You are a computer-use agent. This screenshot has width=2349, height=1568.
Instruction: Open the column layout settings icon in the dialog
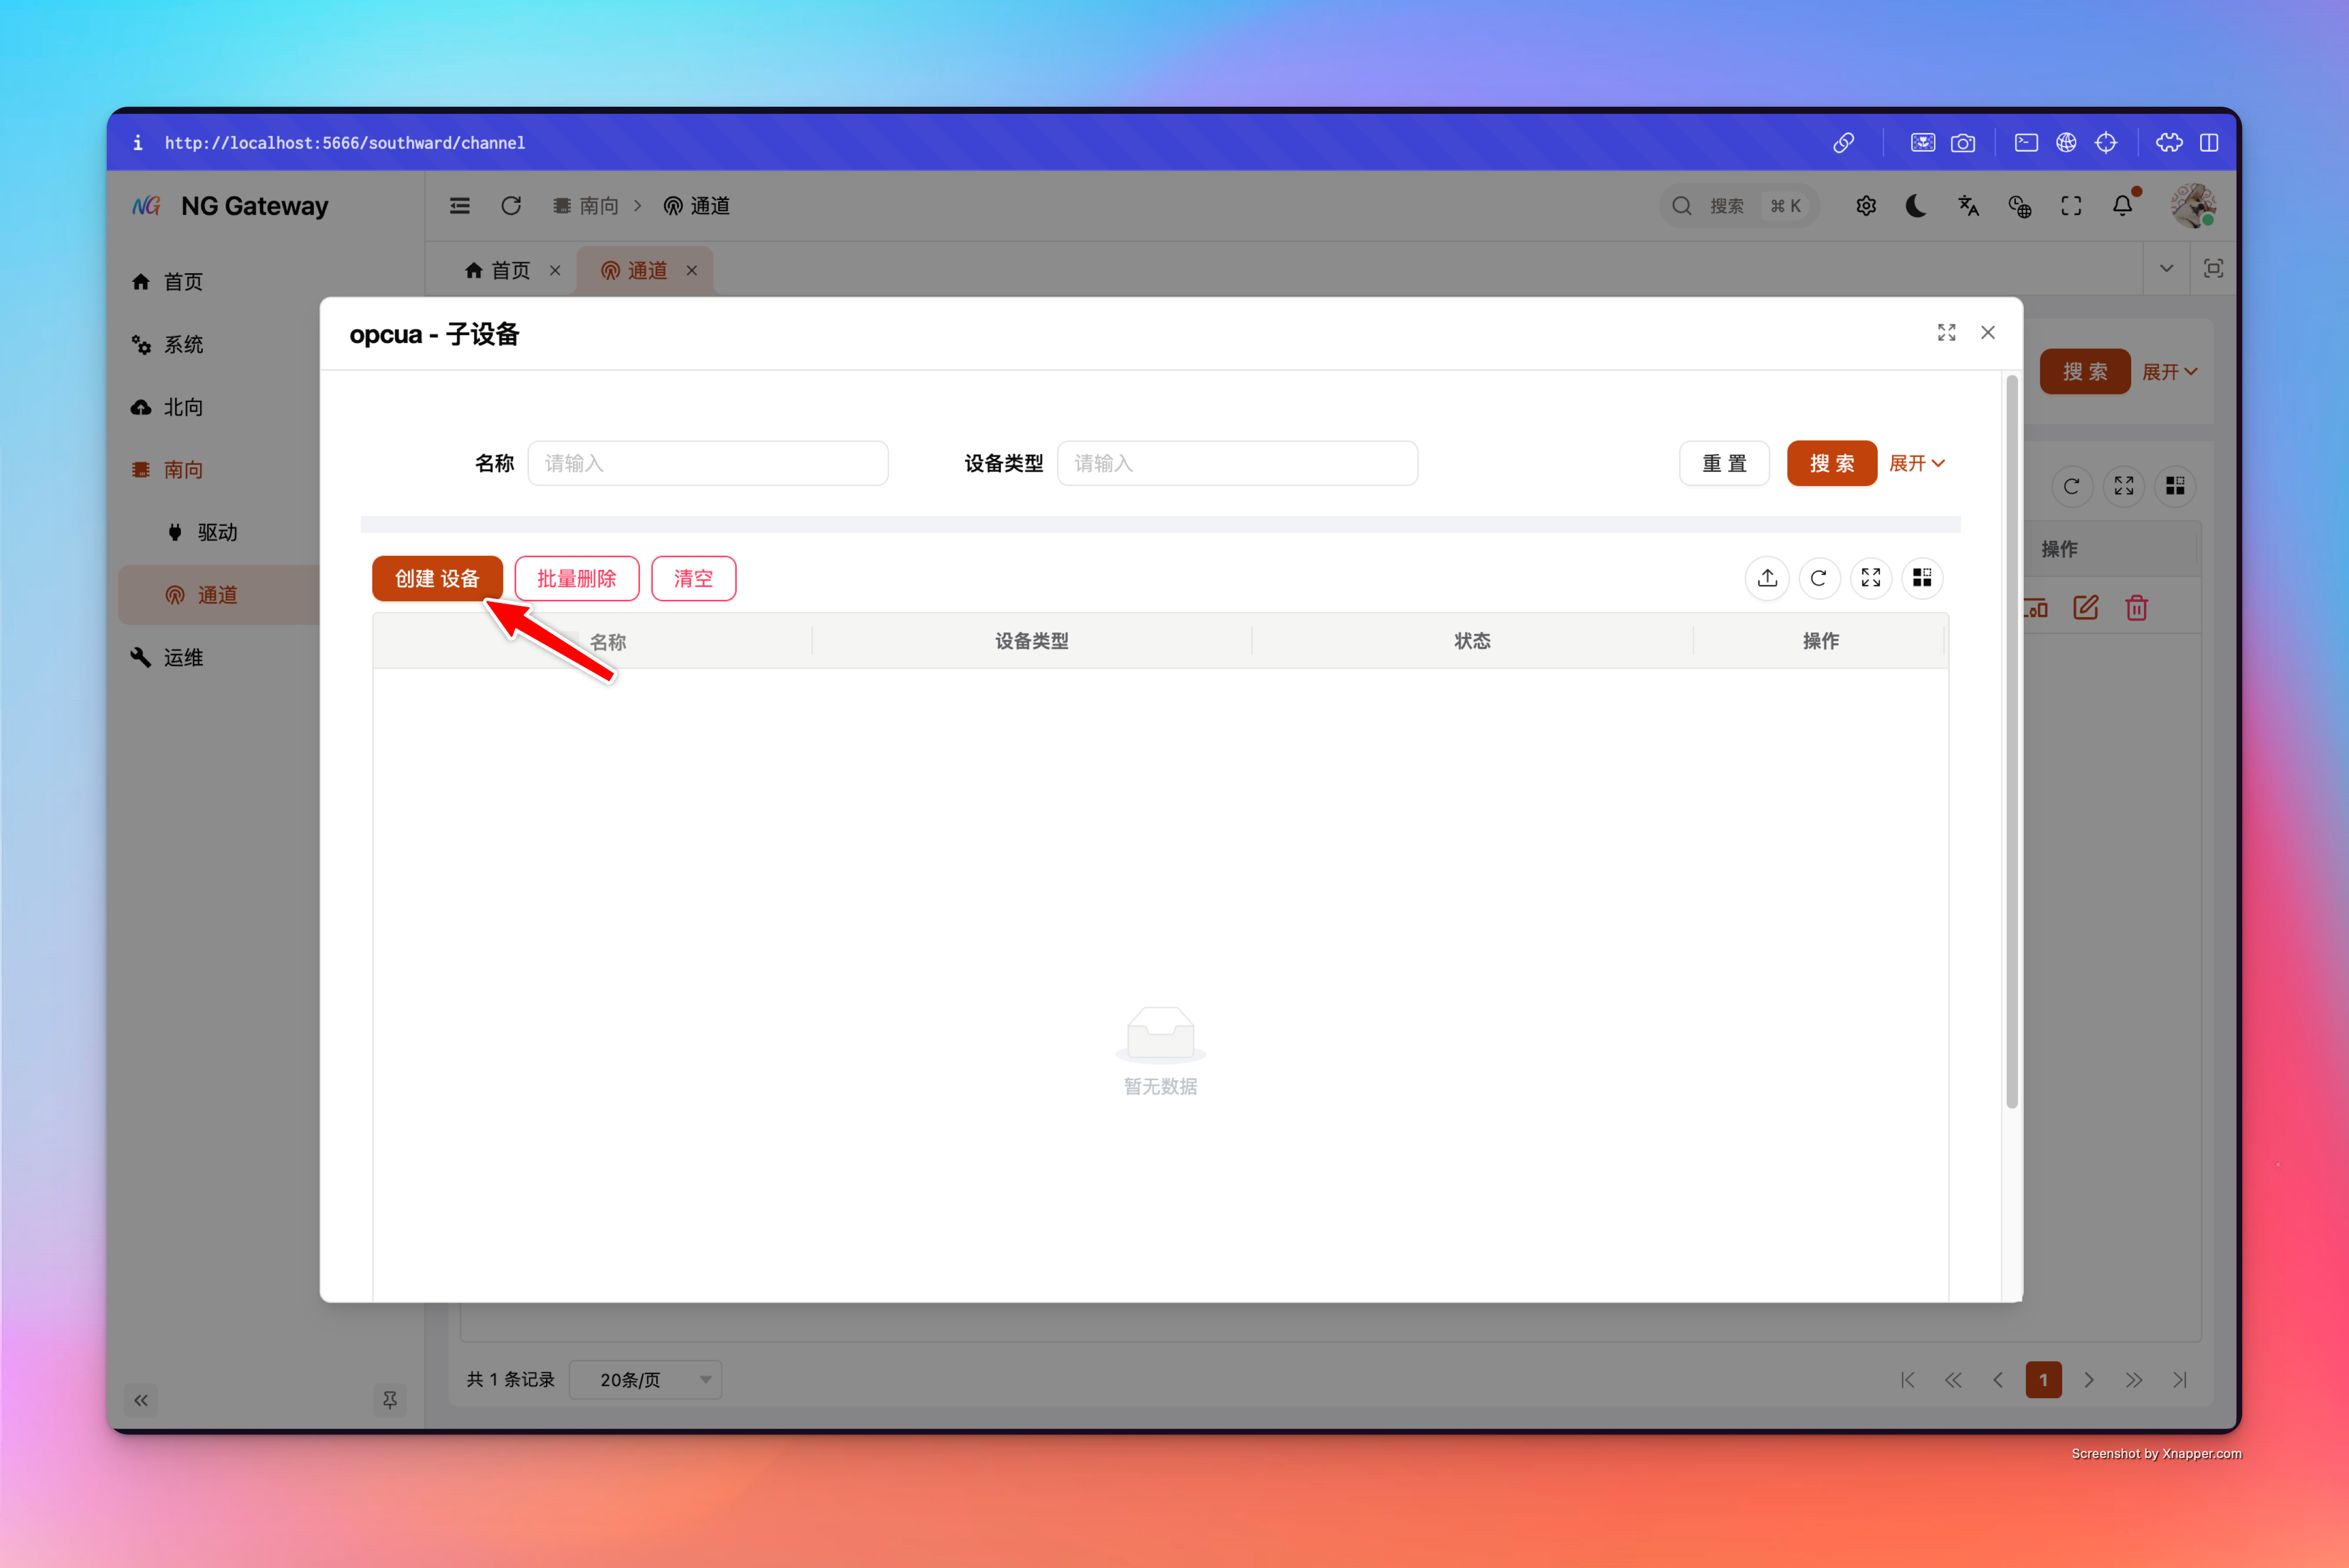click(x=1921, y=578)
